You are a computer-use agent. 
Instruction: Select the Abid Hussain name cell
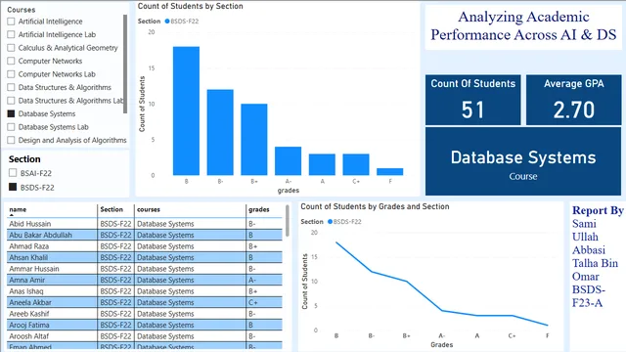tap(52, 224)
